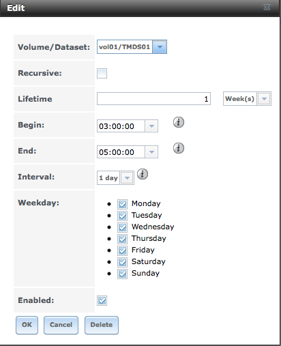The width and height of the screenshot is (281, 346).
Task: Click the info icon next to Interval
Action: click(143, 174)
